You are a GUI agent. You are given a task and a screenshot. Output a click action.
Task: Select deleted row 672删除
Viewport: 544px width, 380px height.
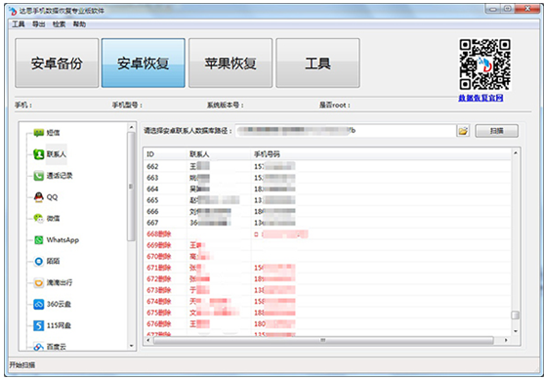tap(327, 279)
